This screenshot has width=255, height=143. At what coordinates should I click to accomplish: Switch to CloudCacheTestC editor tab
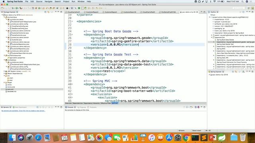pos(149,12)
